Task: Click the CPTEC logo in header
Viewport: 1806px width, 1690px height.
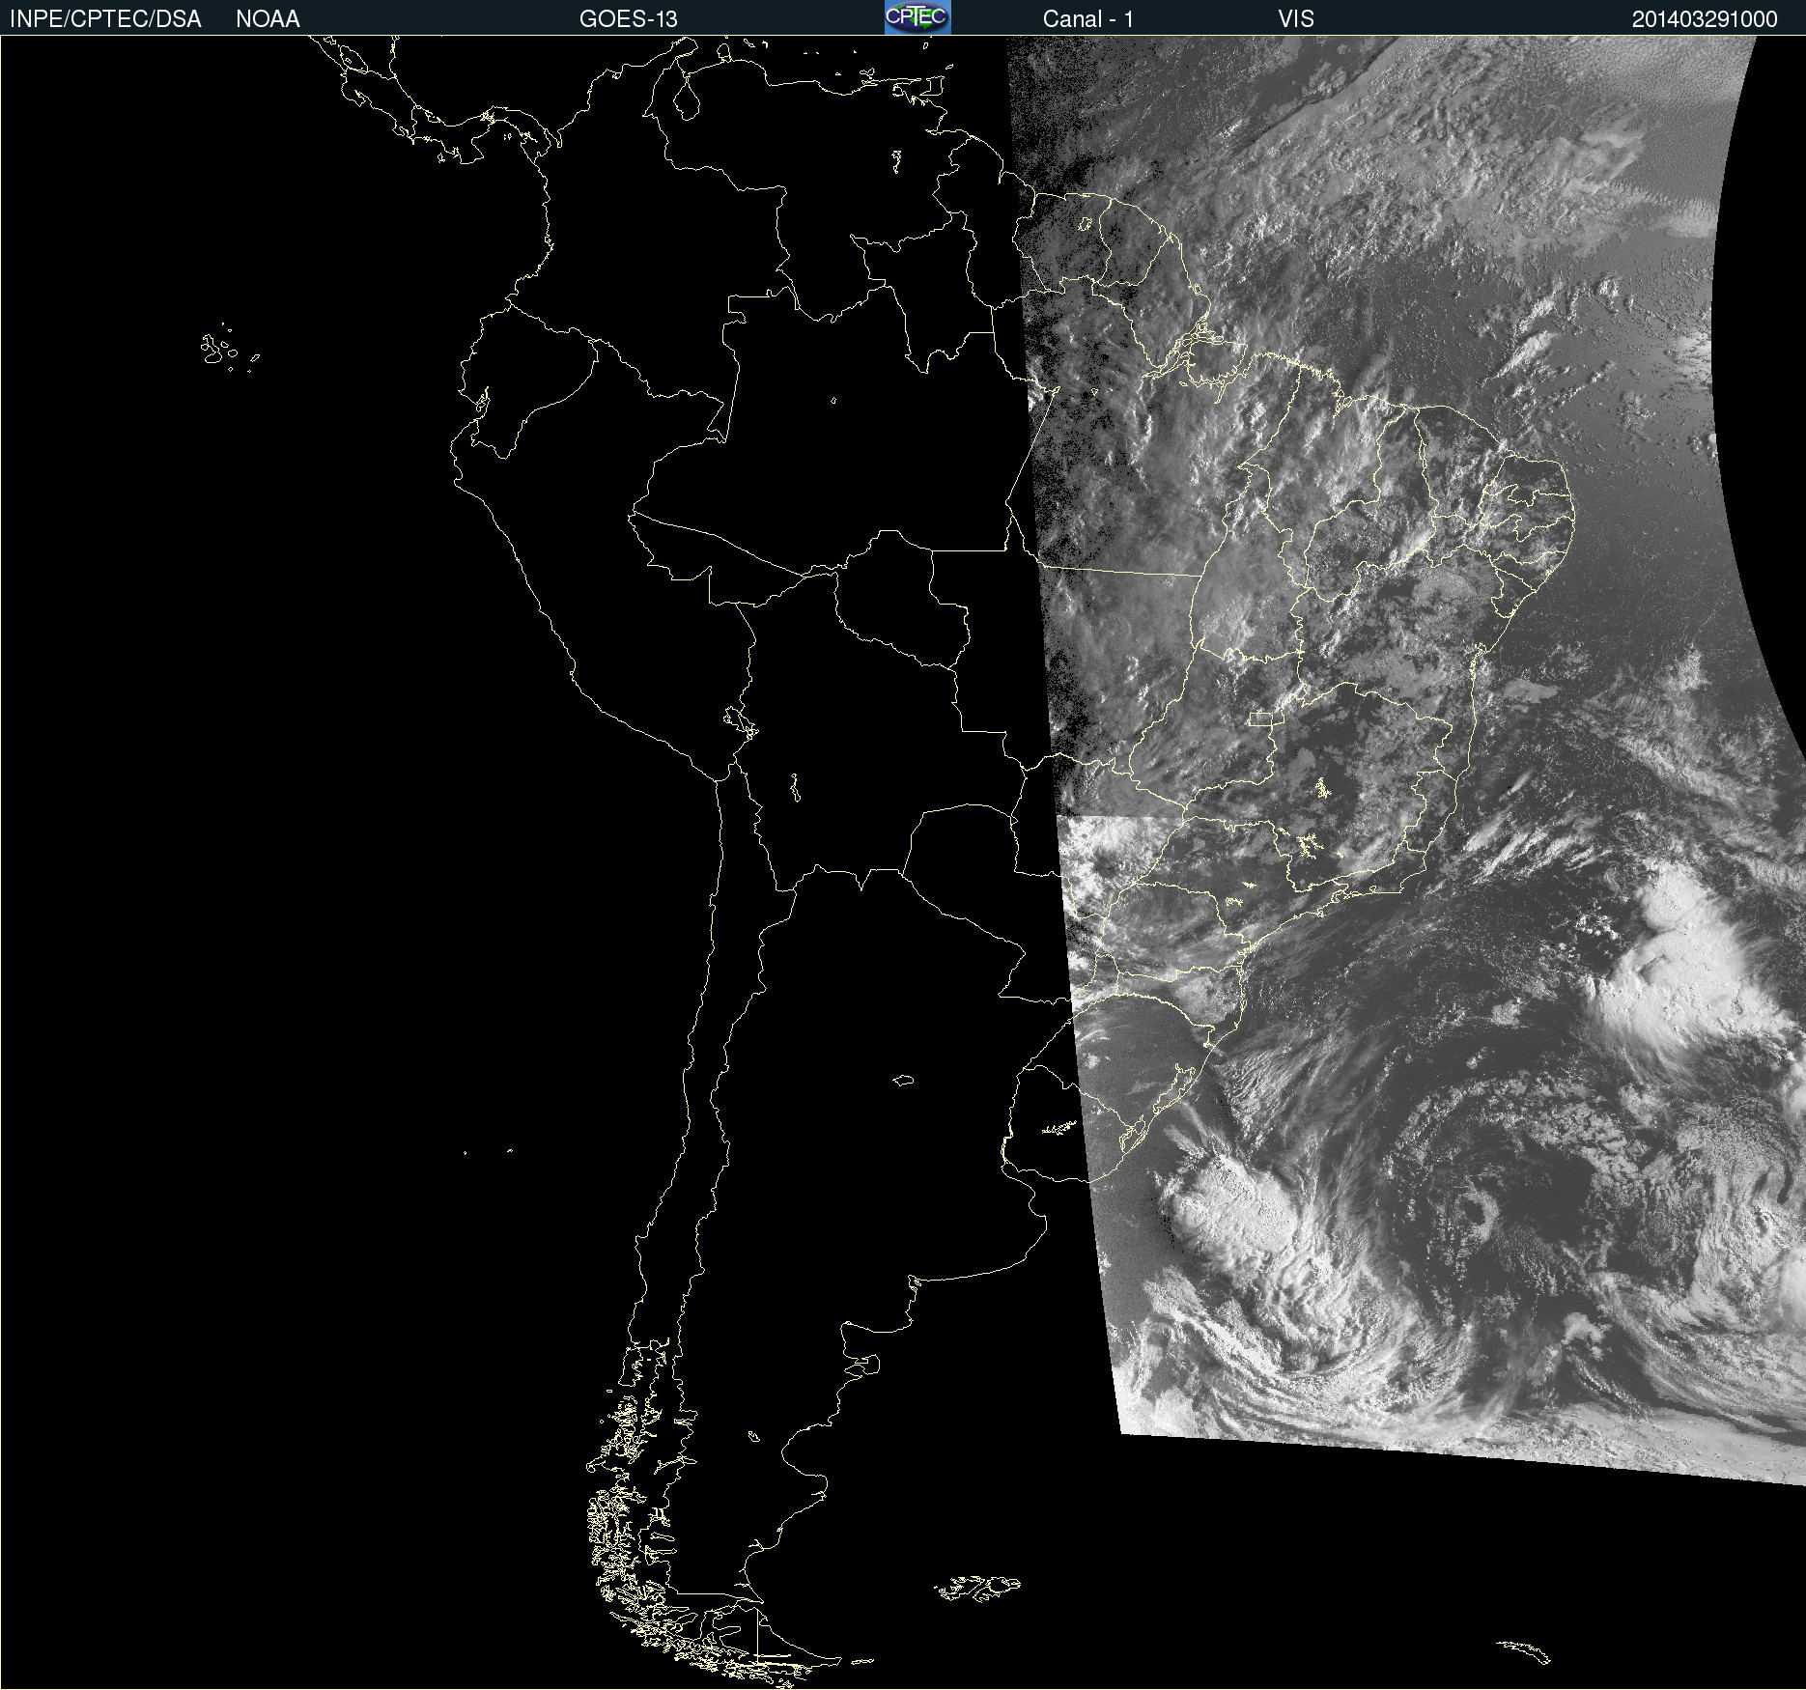Action: 917,17
